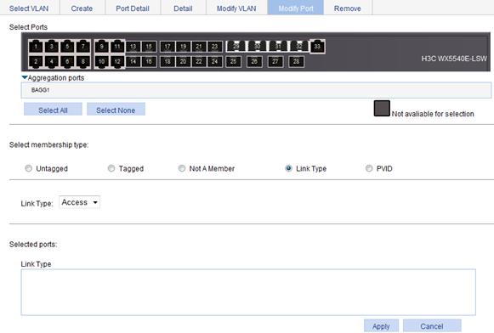Go to the Modify VLAN tab
This screenshot has height=333, width=494.
coord(236,8)
